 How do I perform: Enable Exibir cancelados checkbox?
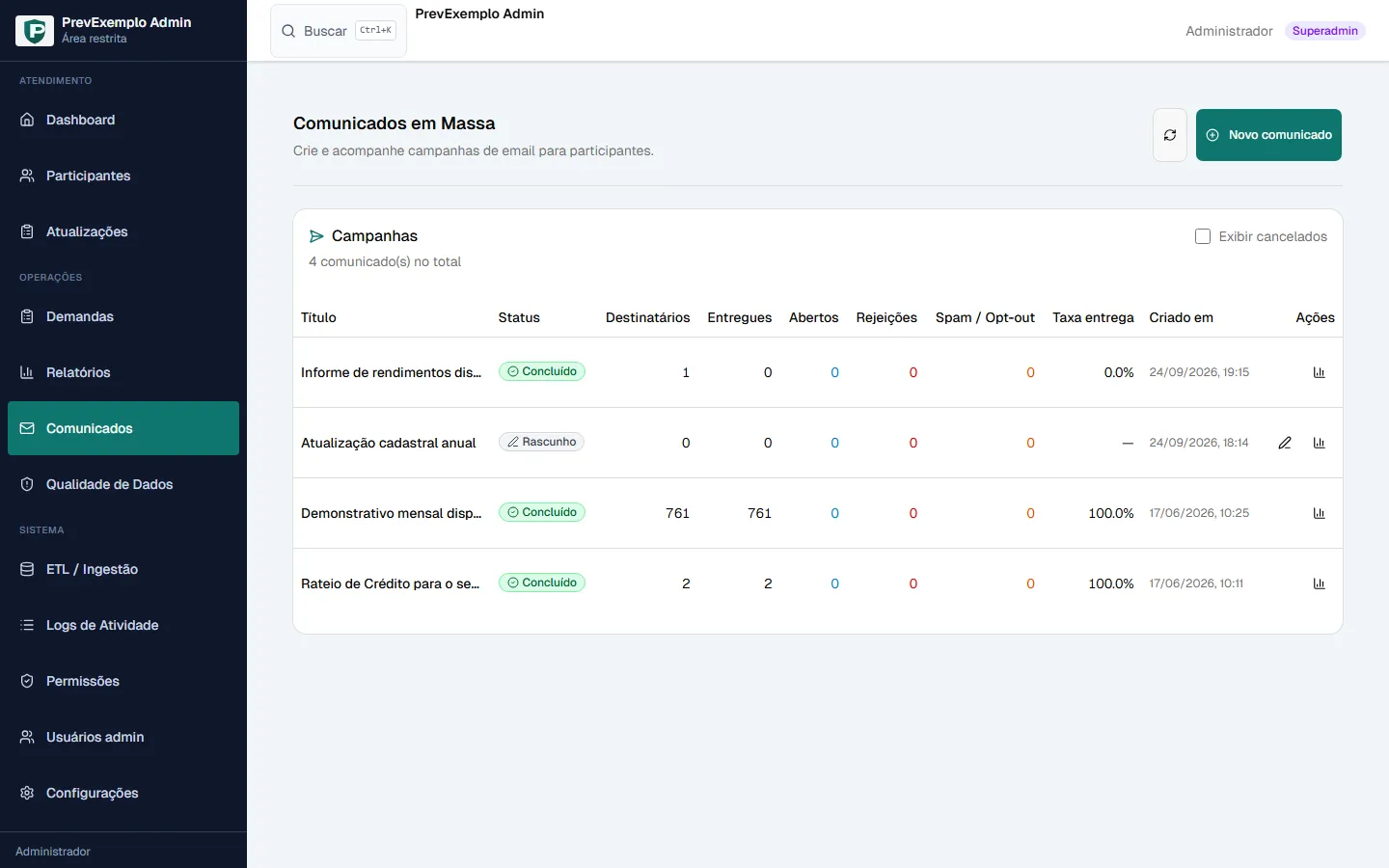tap(1203, 236)
